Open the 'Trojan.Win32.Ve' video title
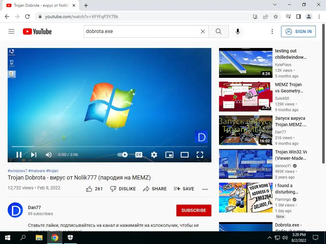The width and height of the screenshot is (326, 244). click(291, 155)
